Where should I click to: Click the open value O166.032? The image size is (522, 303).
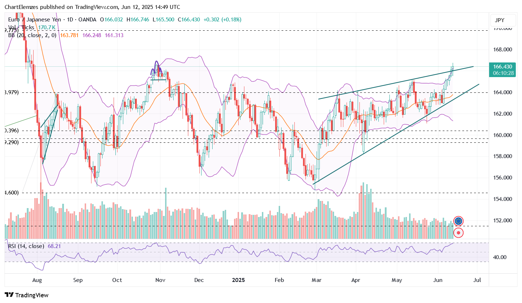click(111, 20)
